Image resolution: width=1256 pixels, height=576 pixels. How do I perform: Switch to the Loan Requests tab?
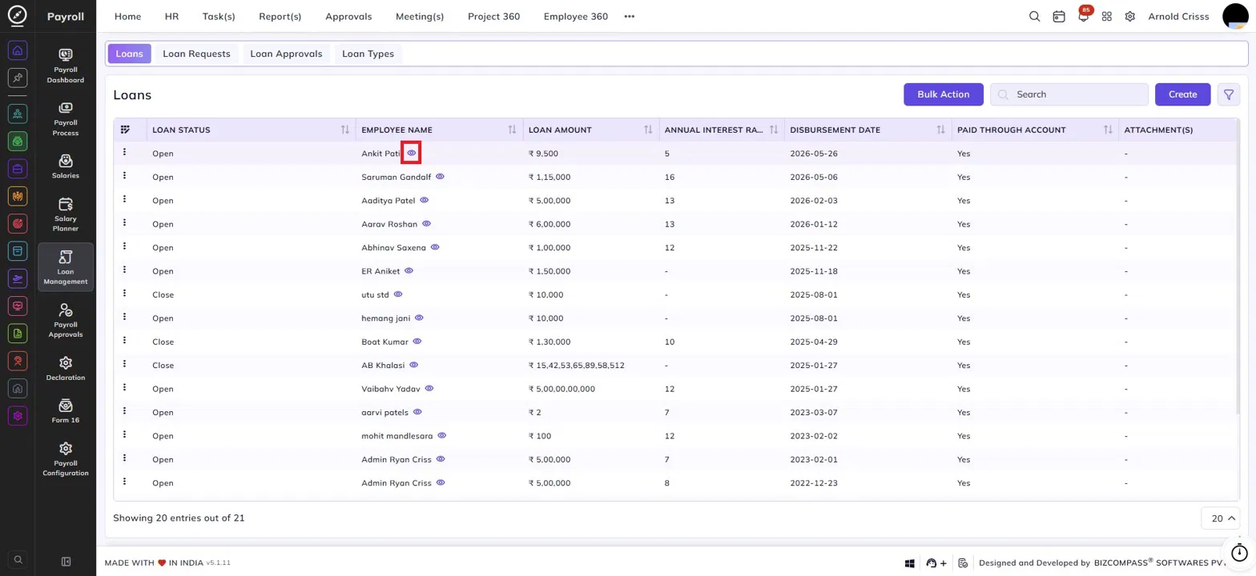[196, 54]
